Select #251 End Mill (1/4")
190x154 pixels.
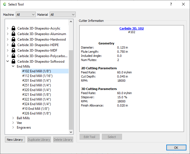(x=36, y=85)
